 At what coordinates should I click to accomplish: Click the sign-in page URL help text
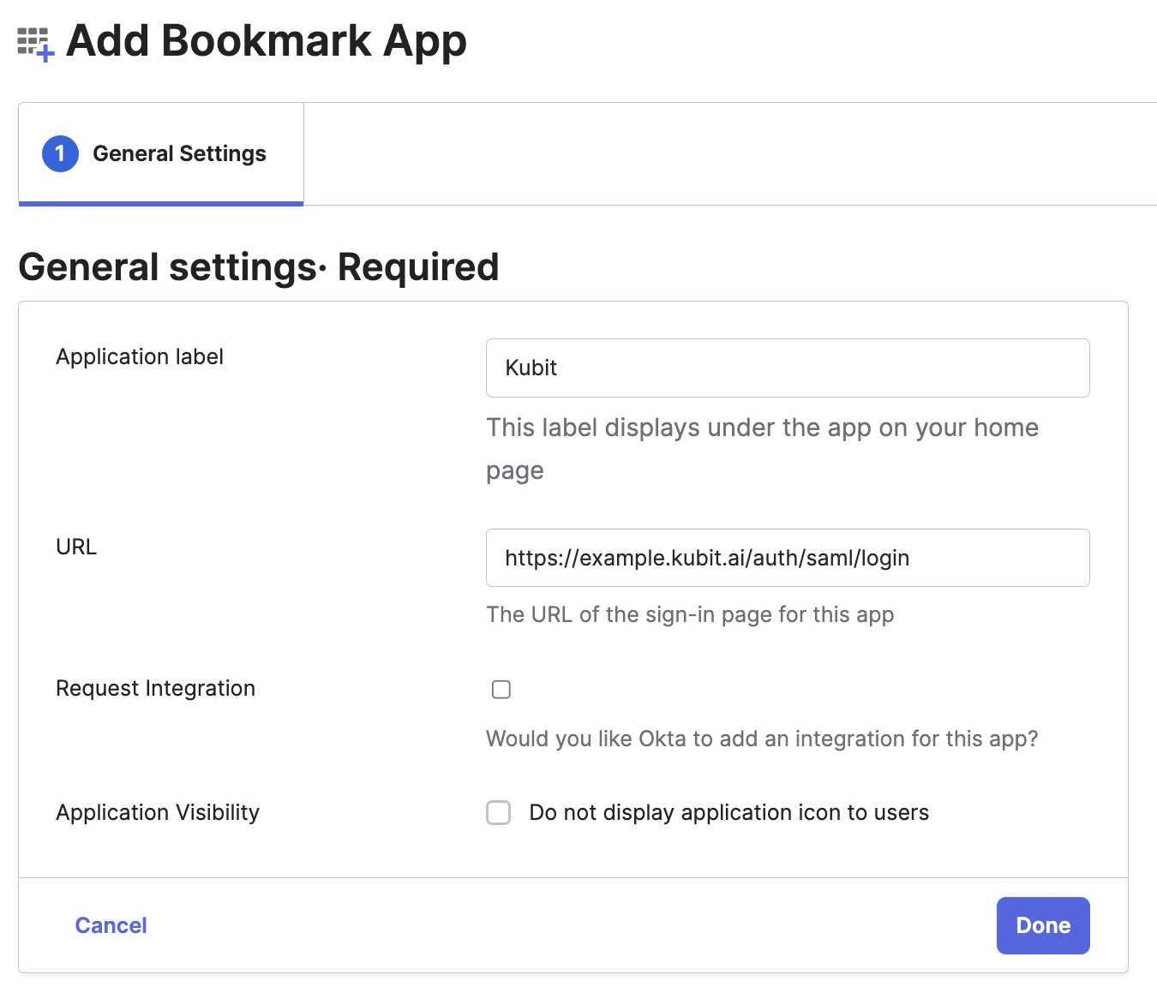point(690,614)
